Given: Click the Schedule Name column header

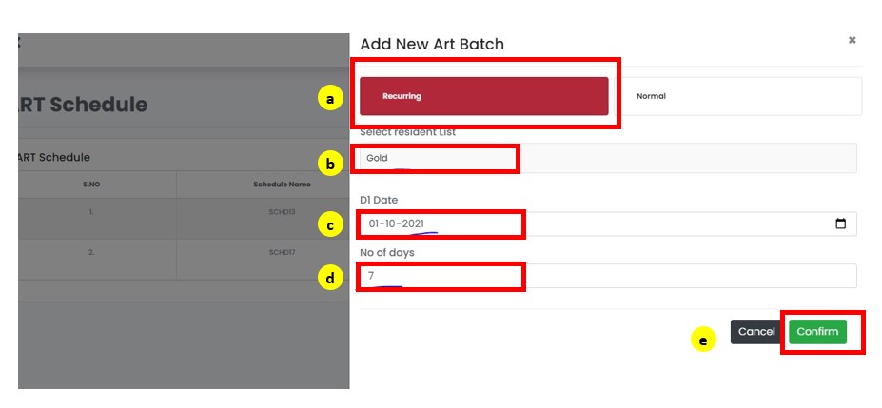Looking at the screenshot, I should 283,183.
